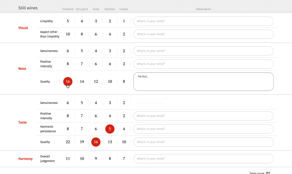Choose score 10 for Nose Quality
Screen dimensions: 292x174
(x=110, y=82)
